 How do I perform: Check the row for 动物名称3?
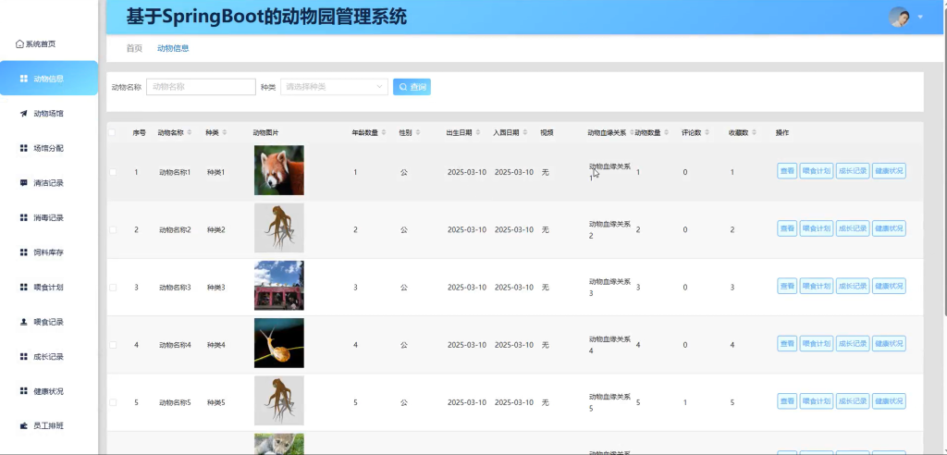tap(112, 287)
